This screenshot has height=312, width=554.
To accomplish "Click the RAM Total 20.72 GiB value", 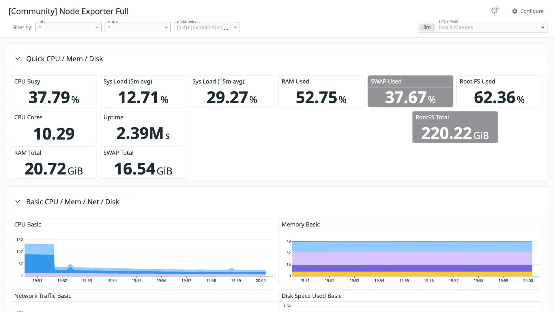I will point(54,169).
